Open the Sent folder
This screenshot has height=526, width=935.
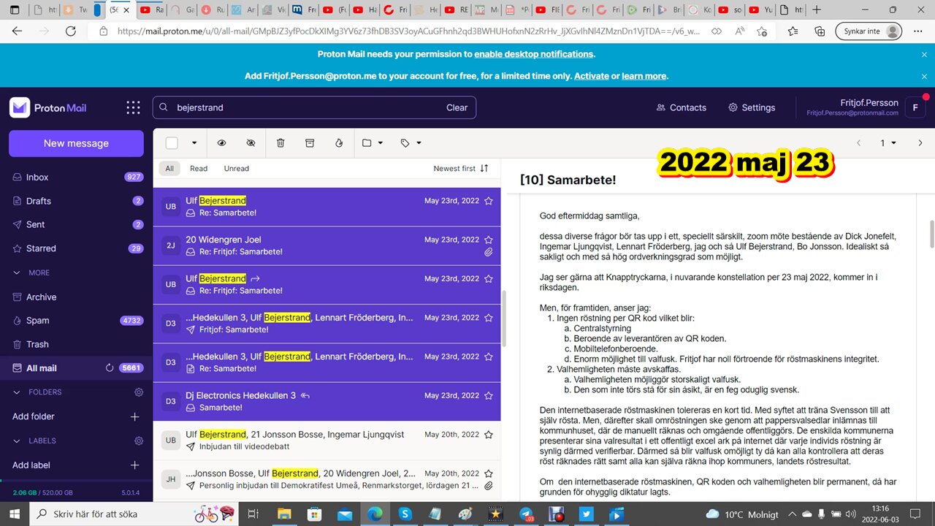[x=76, y=224]
